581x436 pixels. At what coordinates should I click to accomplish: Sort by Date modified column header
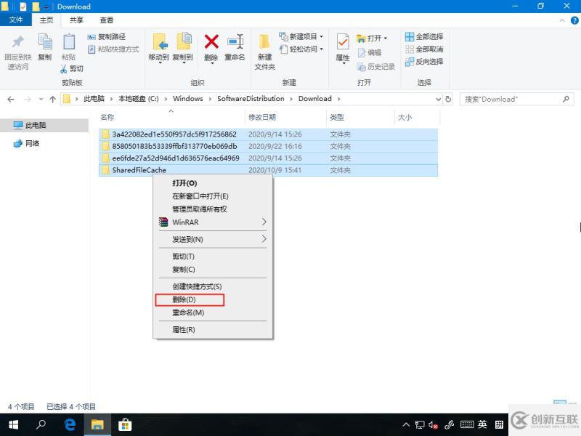[262, 117]
